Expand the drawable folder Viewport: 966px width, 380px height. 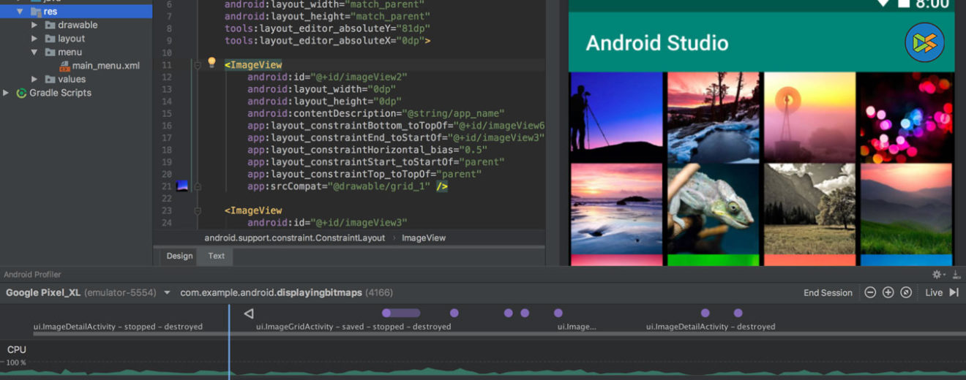click(x=34, y=25)
